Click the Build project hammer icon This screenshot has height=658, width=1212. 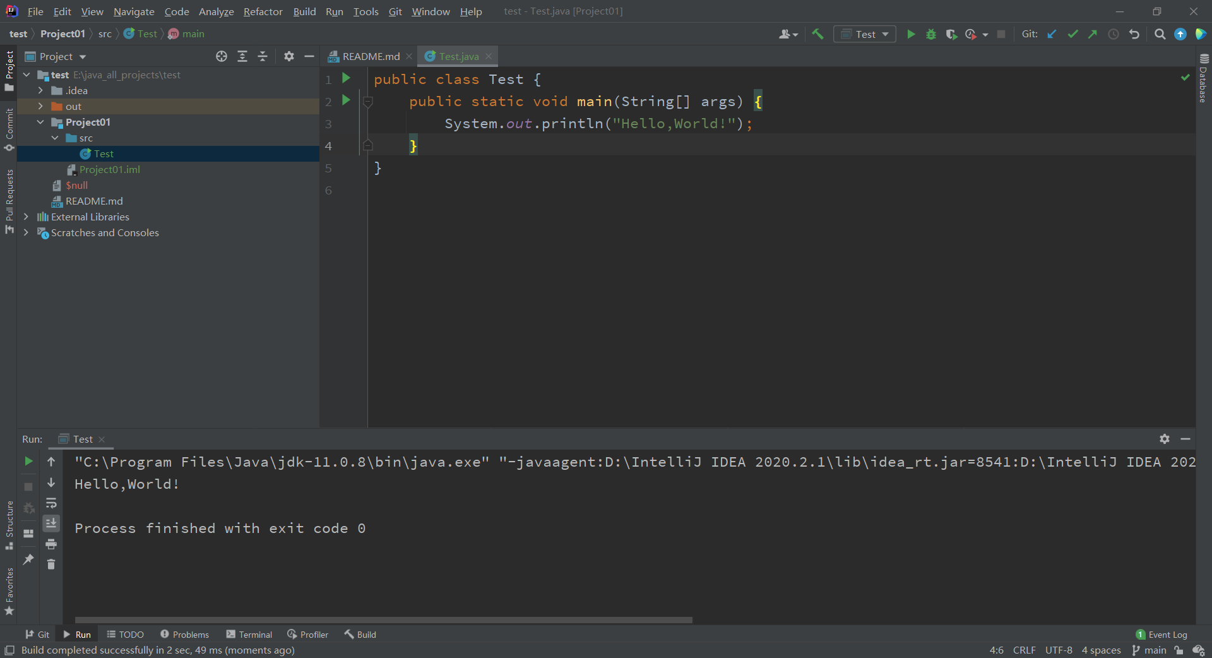(818, 34)
